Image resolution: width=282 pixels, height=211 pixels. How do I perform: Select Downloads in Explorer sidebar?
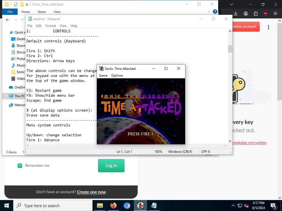(x=18, y=46)
